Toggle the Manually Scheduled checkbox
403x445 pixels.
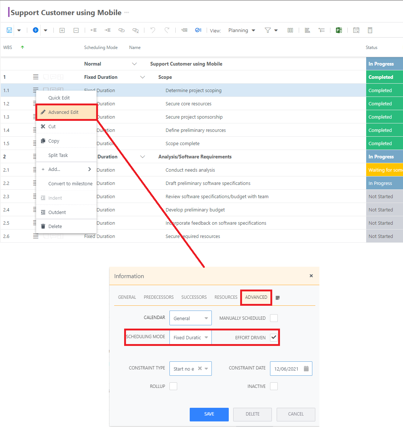pyautogui.click(x=274, y=318)
